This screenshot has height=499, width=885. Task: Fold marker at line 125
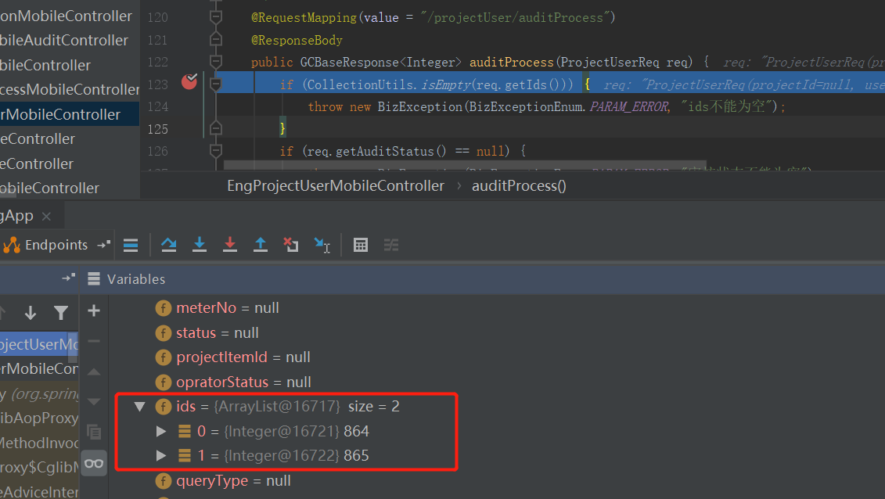point(216,128)
